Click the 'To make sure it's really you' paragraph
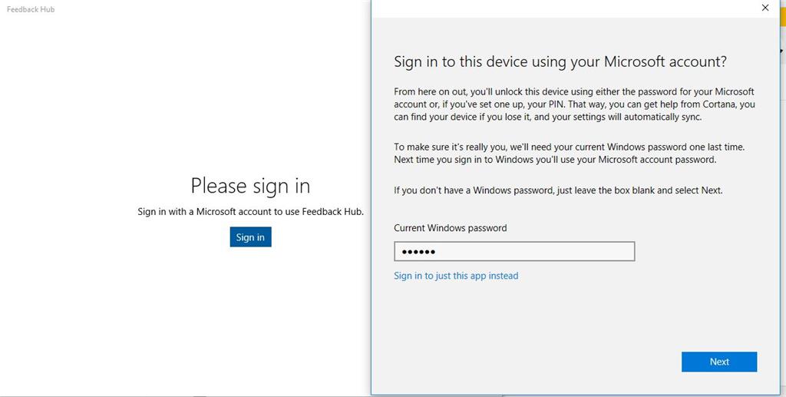Image resolution: width=786 pixels, height=397 pixels. click(570, 154)
